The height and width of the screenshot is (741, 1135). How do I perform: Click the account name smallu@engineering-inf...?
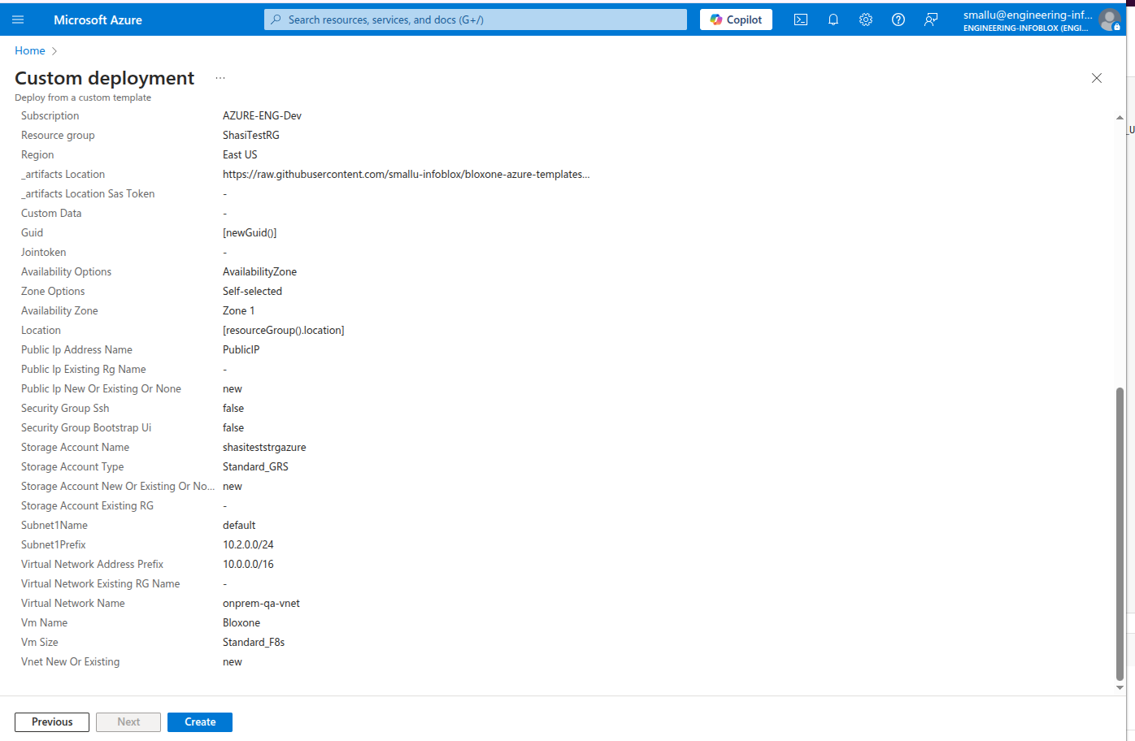point(1028,15)
